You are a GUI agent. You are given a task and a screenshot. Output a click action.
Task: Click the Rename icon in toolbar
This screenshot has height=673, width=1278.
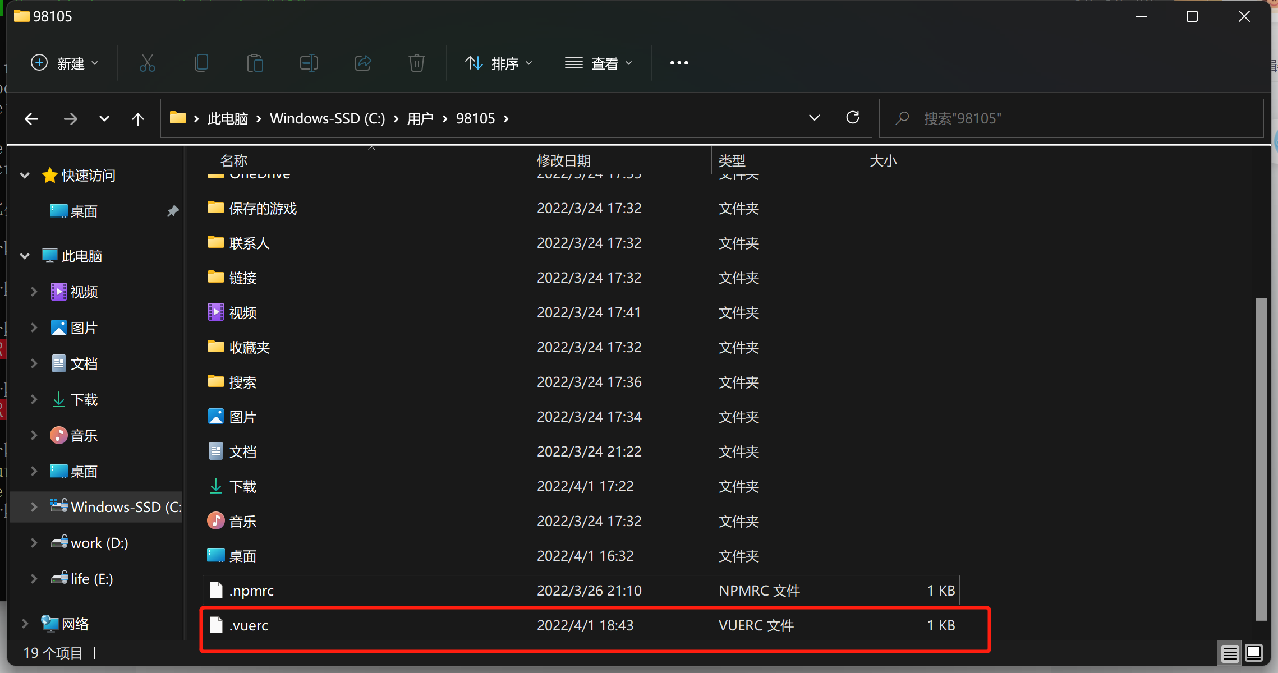309,63
